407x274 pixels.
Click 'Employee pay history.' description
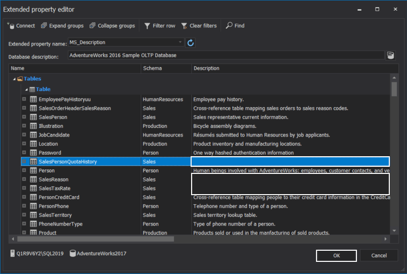pos(218,100)
